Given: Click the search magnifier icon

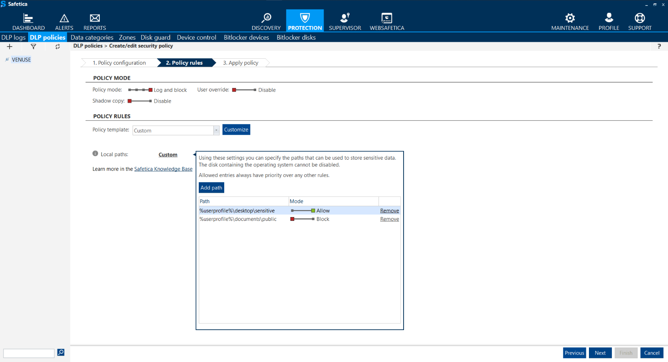Looking at the screenshot, I should [x=61, y=353].
